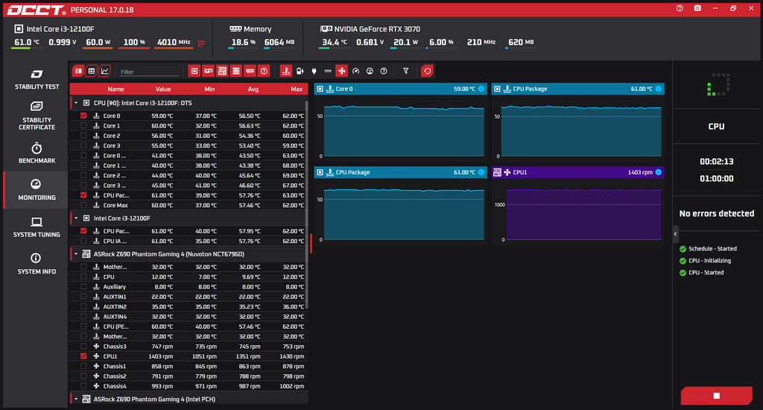Check the Chassis4 fan checkbox
763x410 pixels.
pos(83,386)
